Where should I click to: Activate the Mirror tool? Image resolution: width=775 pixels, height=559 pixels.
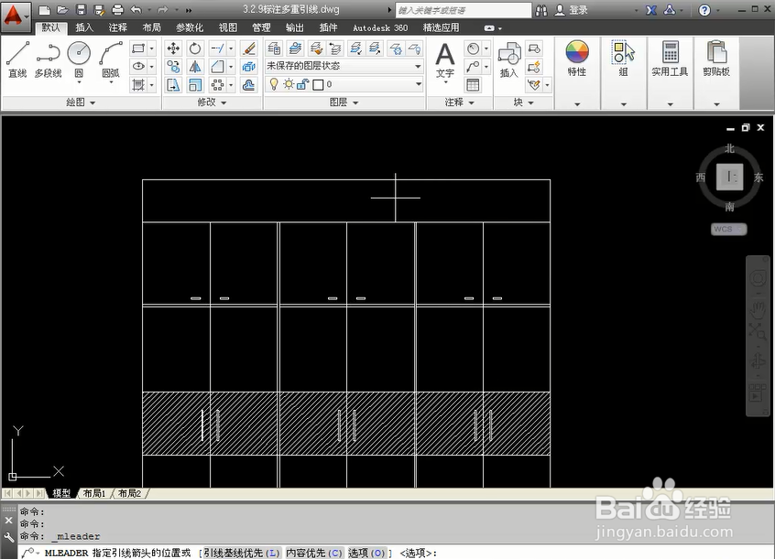195,66
